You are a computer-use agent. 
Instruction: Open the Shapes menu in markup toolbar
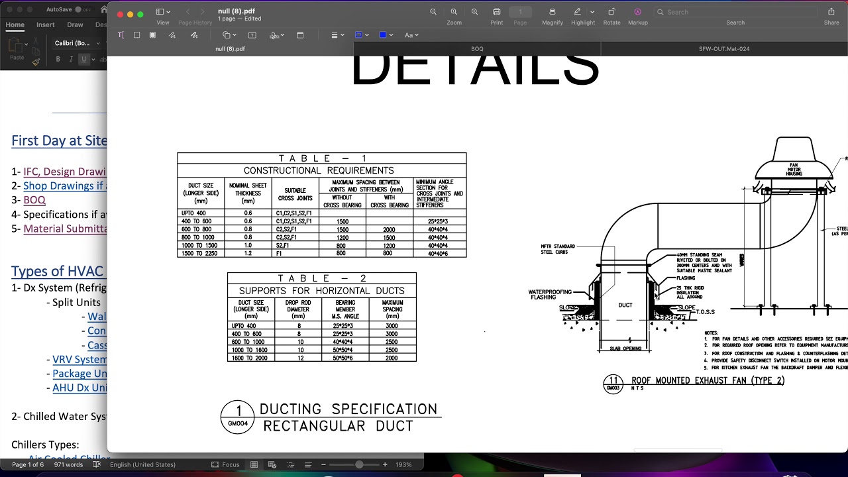click(229, 35)
